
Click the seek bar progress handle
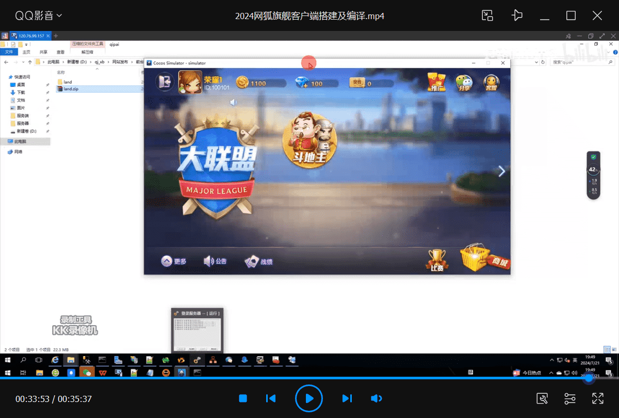coord(589,378)
